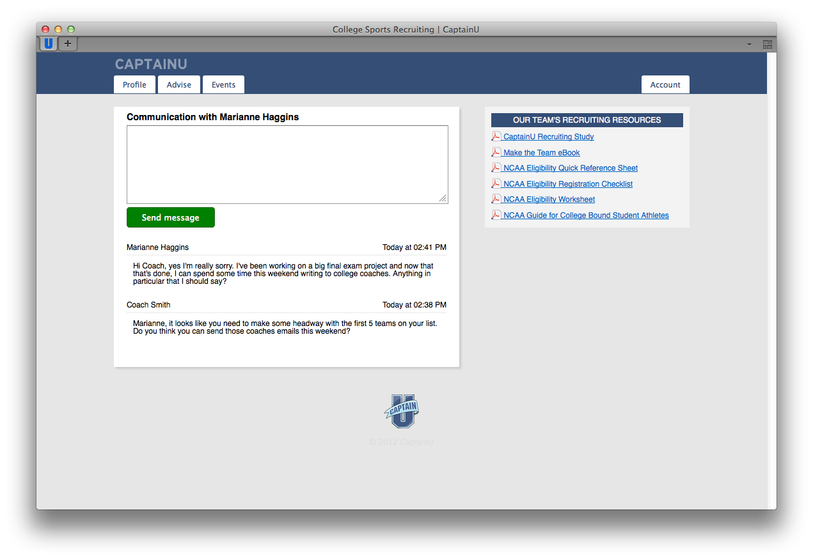Open NCAA Eligibility Registration Checklist link

568,184
